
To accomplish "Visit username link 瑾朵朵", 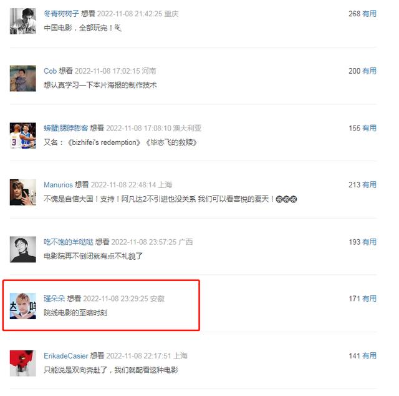I will [x=54, y=299].
